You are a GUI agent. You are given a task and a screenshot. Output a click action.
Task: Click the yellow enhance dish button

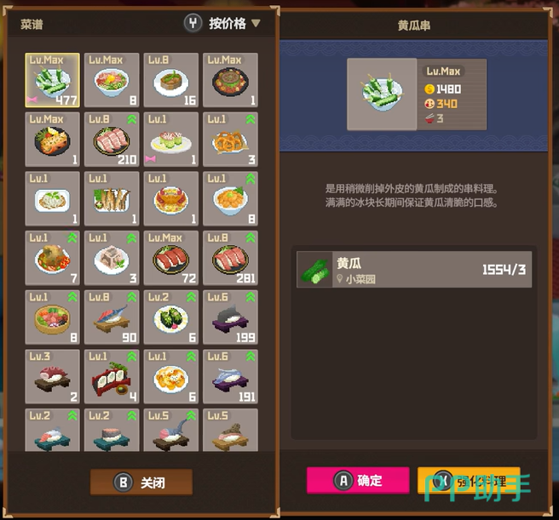(x=469, y=480)
